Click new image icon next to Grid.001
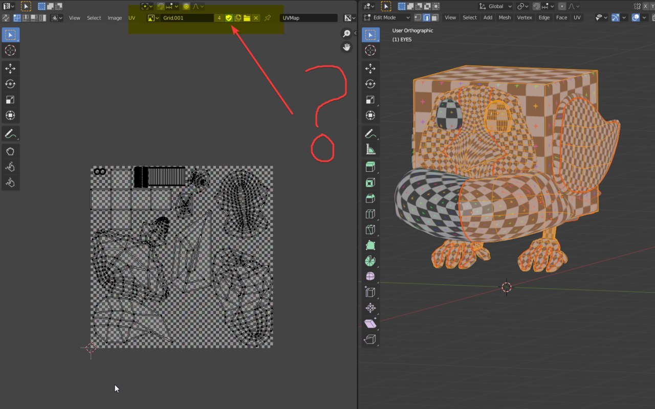The height and width of the screenshot is (409, 655). (x=238, y=18)
